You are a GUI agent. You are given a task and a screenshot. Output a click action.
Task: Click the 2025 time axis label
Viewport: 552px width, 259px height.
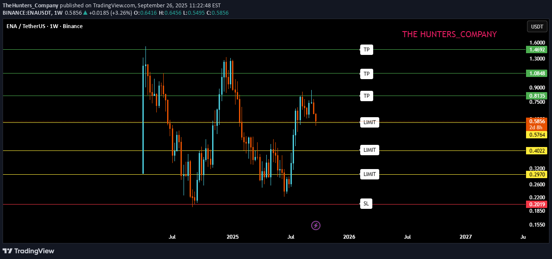pyautogui.click(x=232, y=237)
